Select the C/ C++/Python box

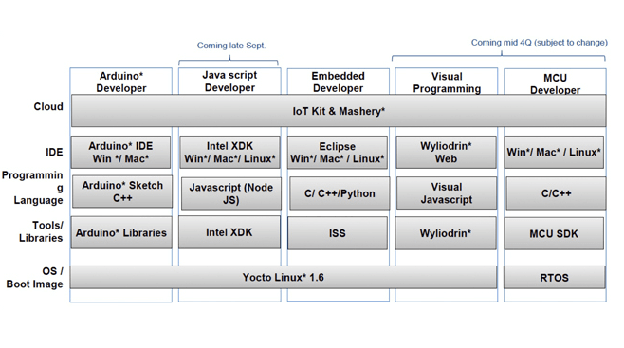(340, 193)
